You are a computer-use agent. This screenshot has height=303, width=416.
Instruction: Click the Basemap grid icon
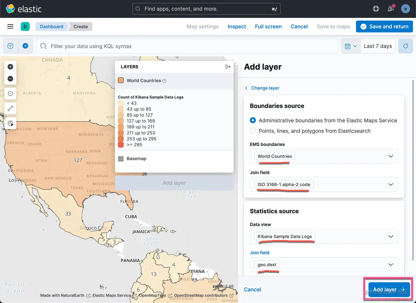pyautogui.click(x=121, y=159)
